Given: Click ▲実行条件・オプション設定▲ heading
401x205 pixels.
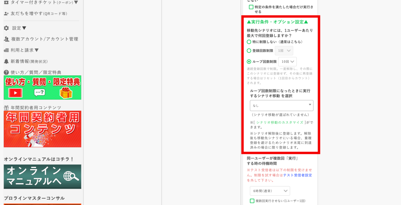Looking at the screenshot, I should click(278, 22).
